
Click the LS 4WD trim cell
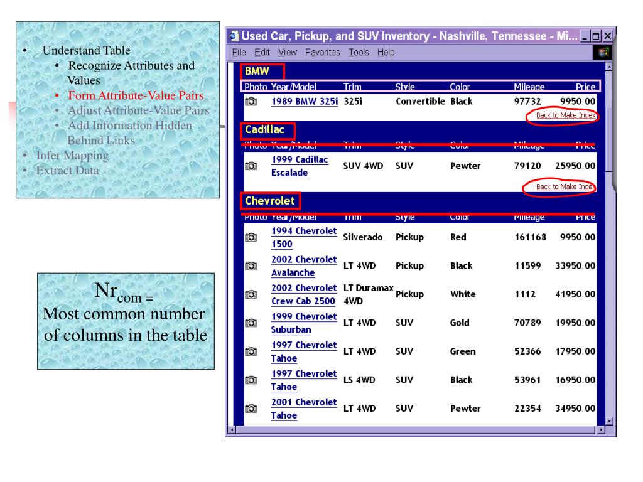pos(359,380)
